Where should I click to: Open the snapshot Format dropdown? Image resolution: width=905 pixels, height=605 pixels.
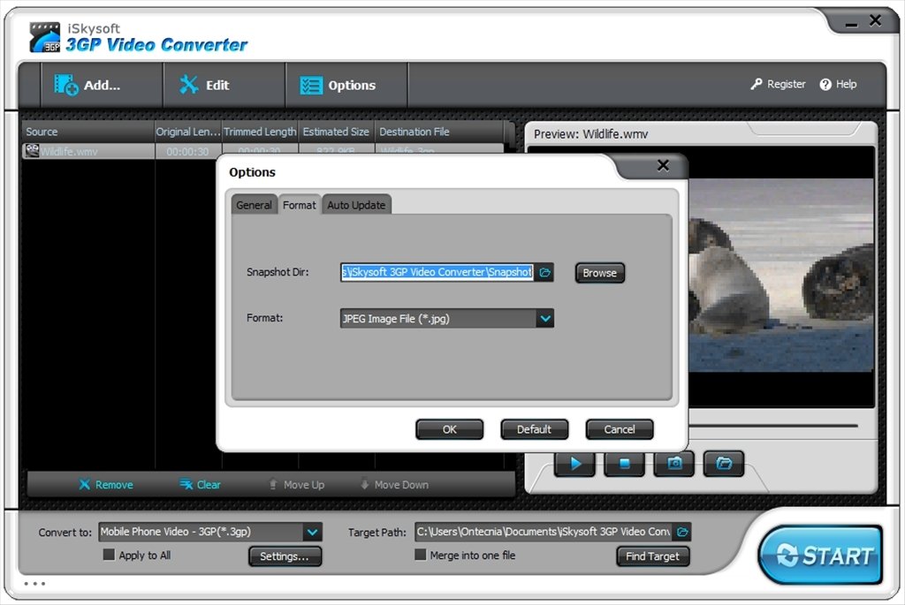545,318
